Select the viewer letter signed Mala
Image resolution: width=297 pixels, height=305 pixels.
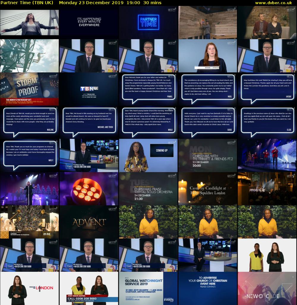coord(148,122)
